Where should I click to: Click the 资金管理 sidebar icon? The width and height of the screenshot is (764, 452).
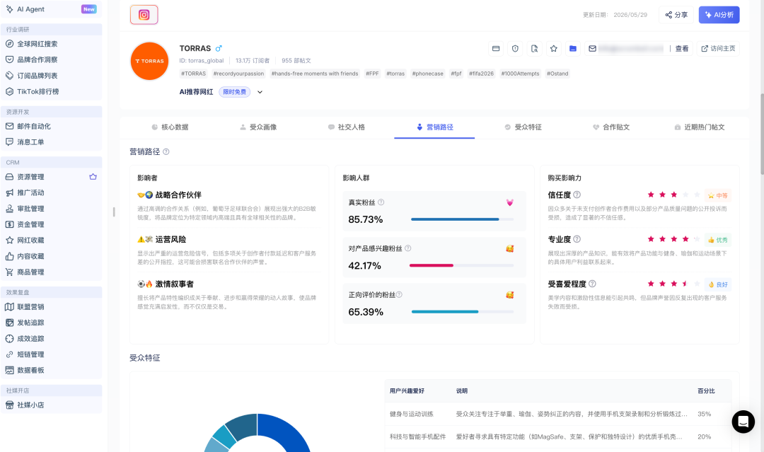pyautogui.click(x=9, y=224)
